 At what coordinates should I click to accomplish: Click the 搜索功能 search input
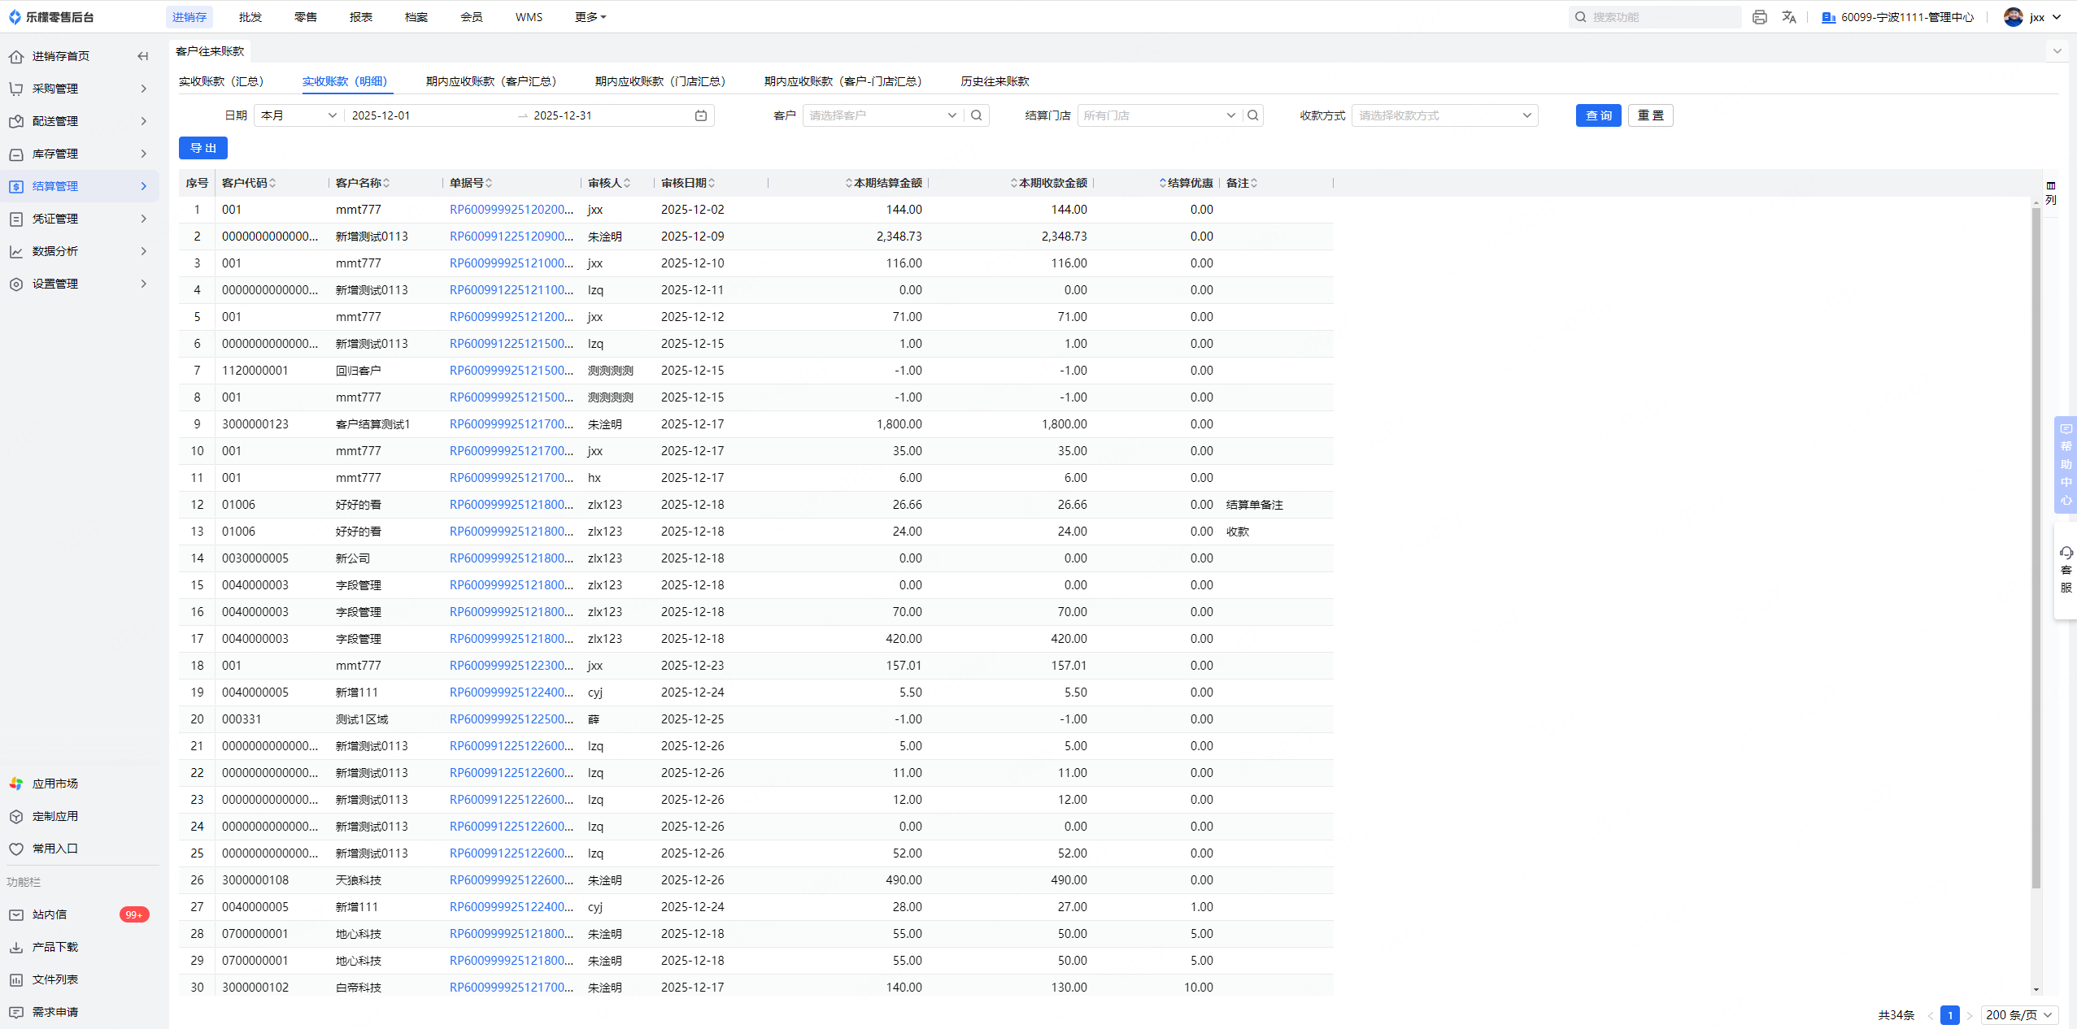point(1659,17)
